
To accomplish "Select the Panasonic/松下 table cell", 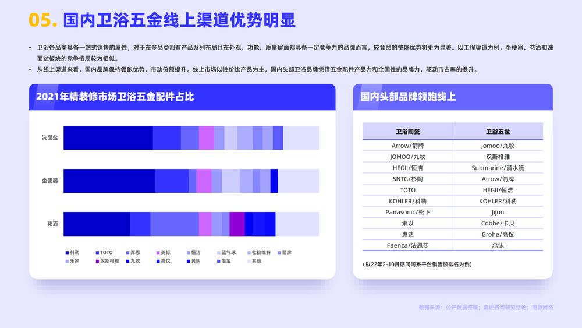I will pos(407,213).
